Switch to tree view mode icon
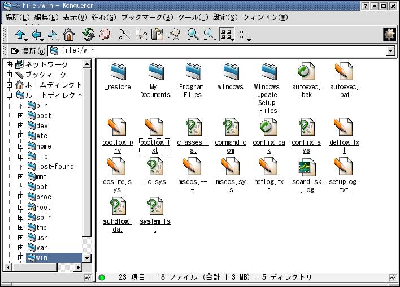Viewport: 400px width, 287px height. pyautogui.click(x=244, y=35)
